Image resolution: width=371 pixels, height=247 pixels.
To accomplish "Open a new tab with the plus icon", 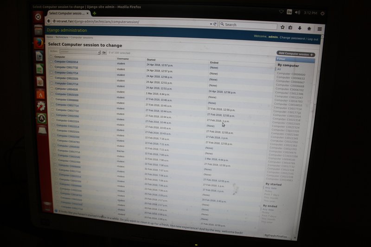I will coord(95,13).
